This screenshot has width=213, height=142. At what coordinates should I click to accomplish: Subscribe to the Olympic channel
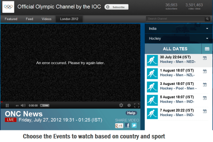pos(117,7)
